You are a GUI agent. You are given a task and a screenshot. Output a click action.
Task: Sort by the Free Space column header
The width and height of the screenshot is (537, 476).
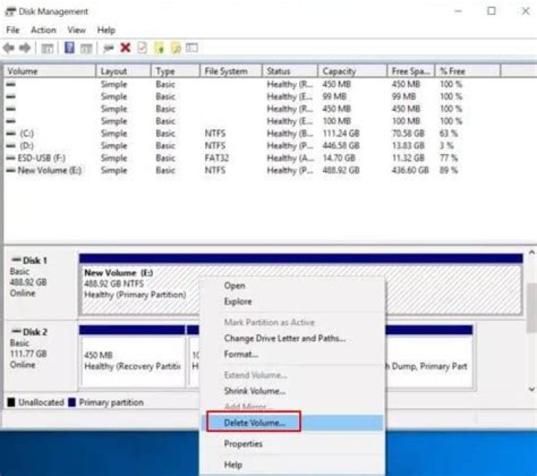coord(411,72)
